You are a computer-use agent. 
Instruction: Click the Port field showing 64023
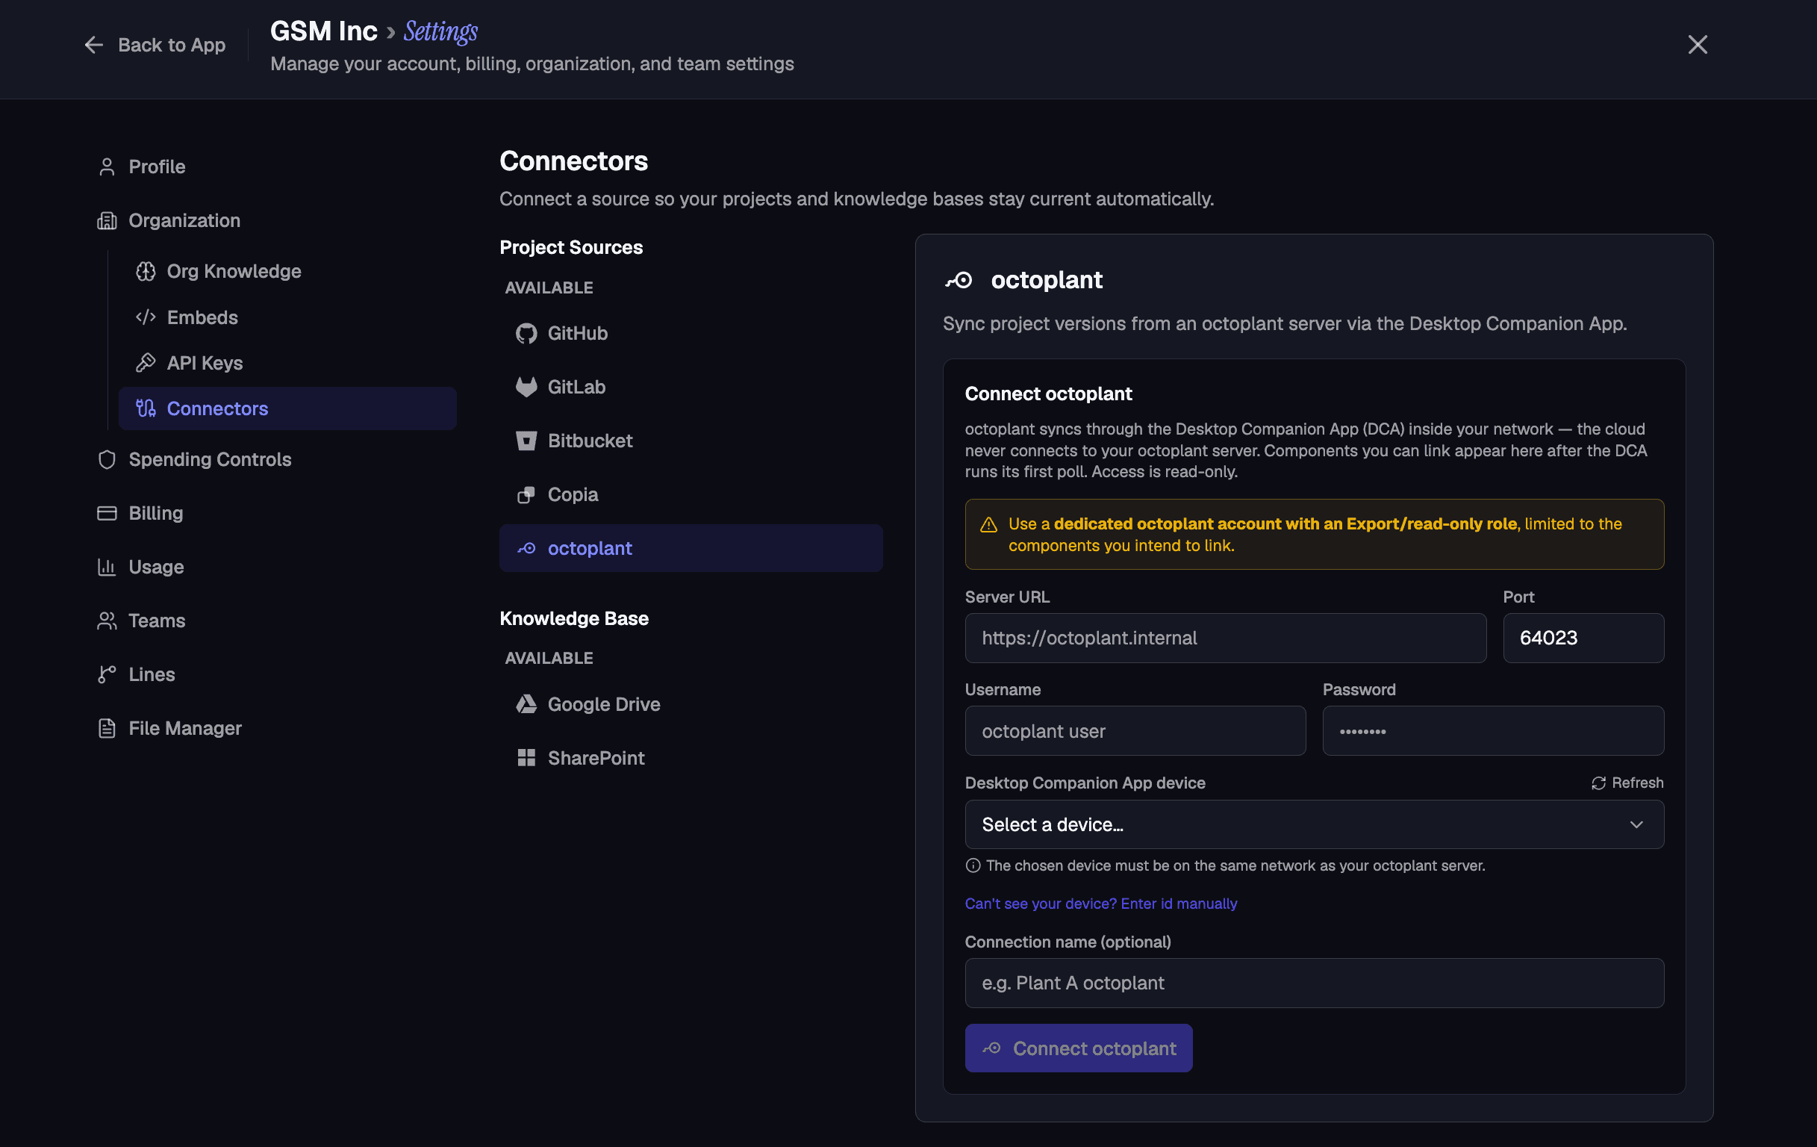point(1583,638)
